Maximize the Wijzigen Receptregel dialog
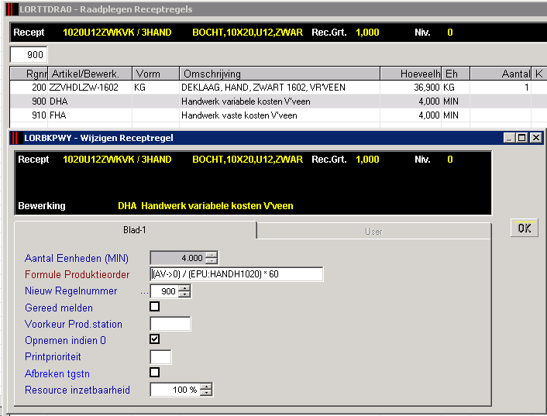 pyautogui.click(x=522, y=138)
